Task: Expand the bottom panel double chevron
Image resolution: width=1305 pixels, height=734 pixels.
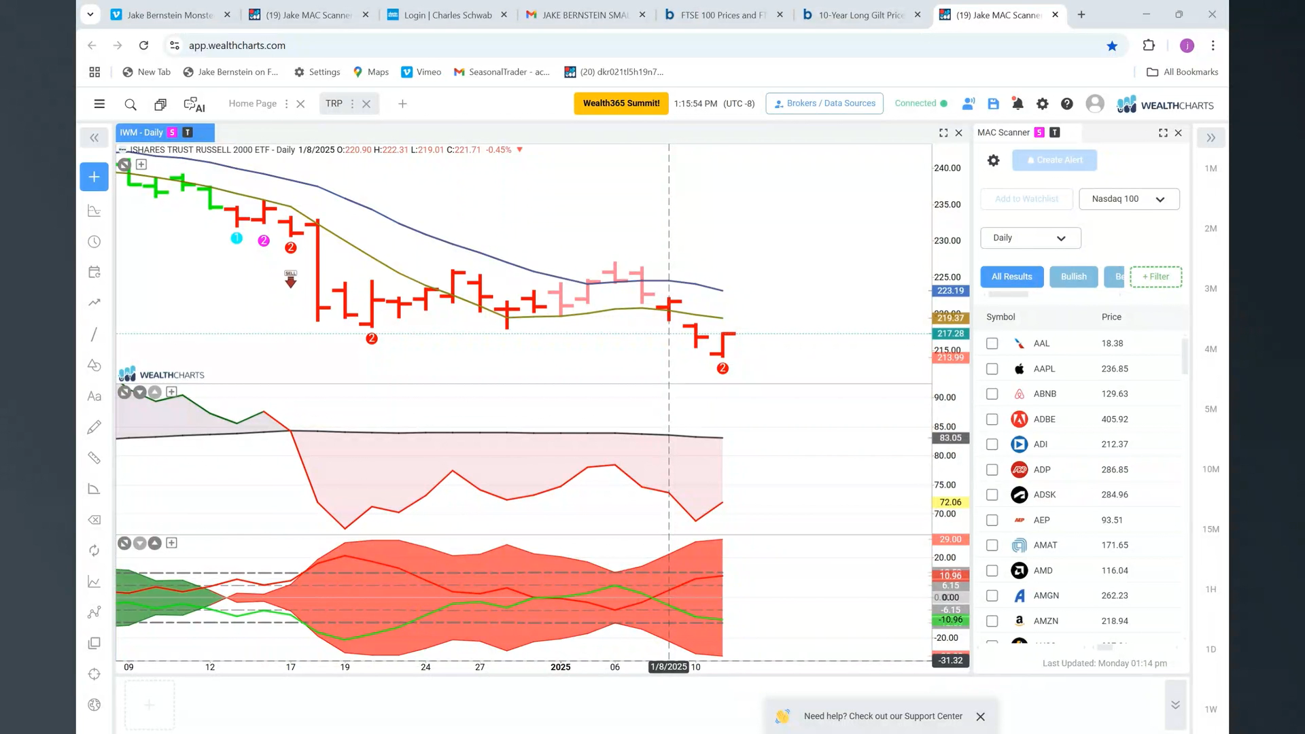Action: tap(1175, 705)
